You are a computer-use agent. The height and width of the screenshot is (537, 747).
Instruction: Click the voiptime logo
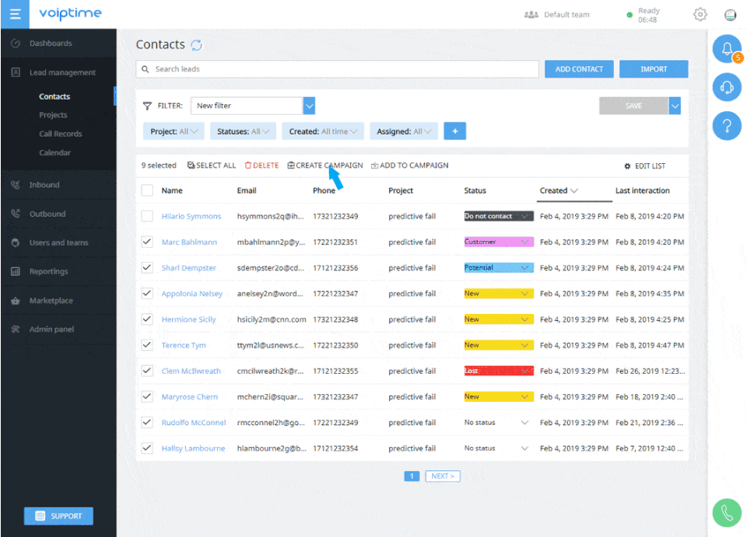pos(70,13)
